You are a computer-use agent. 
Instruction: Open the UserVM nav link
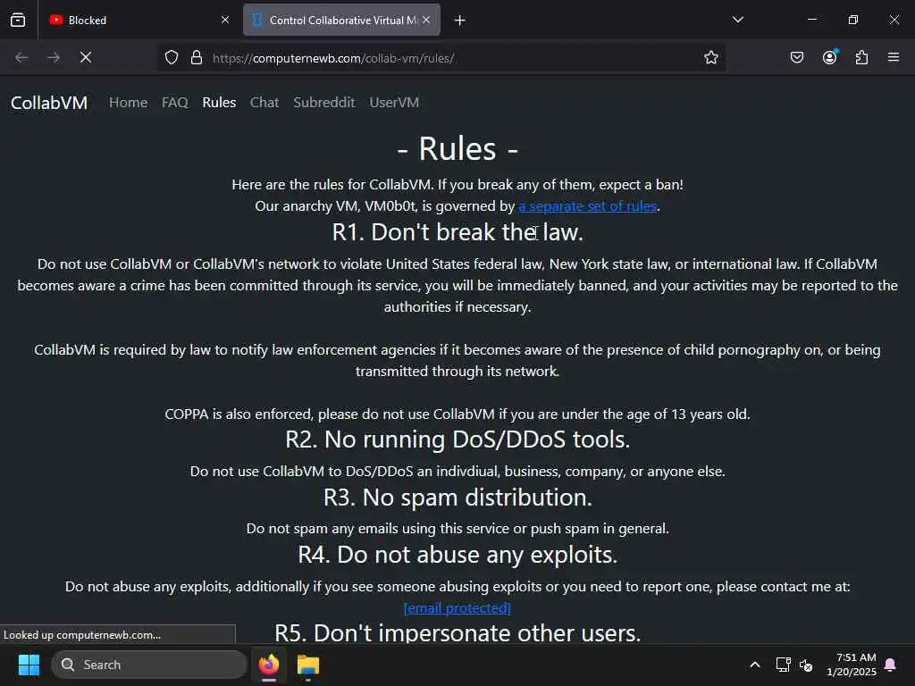point(394,103)
